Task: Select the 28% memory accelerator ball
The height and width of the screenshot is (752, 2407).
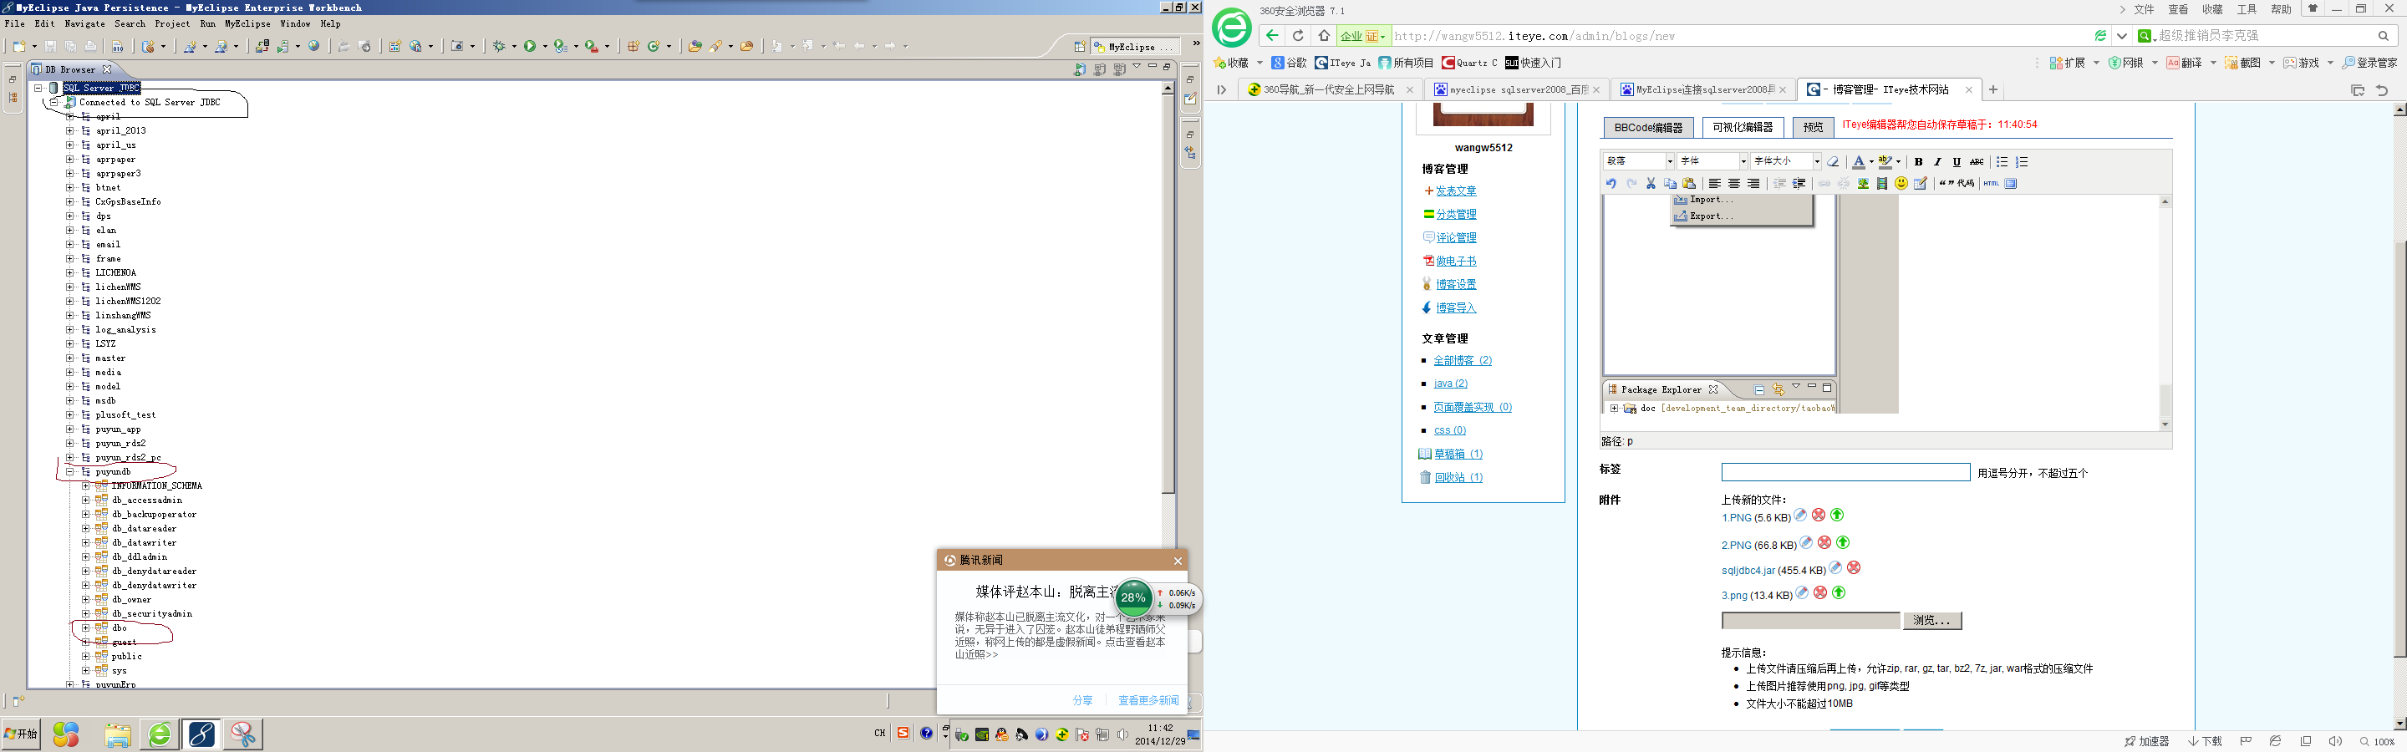Action: coord(1133,598)
